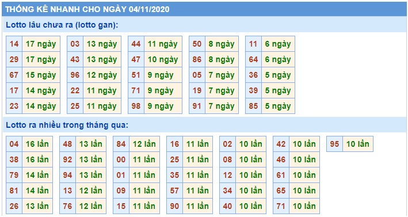This screenshot has height=217, width=408.
Task: Click '14 ngày' beside number 23
Action: [x=41, y=106]
